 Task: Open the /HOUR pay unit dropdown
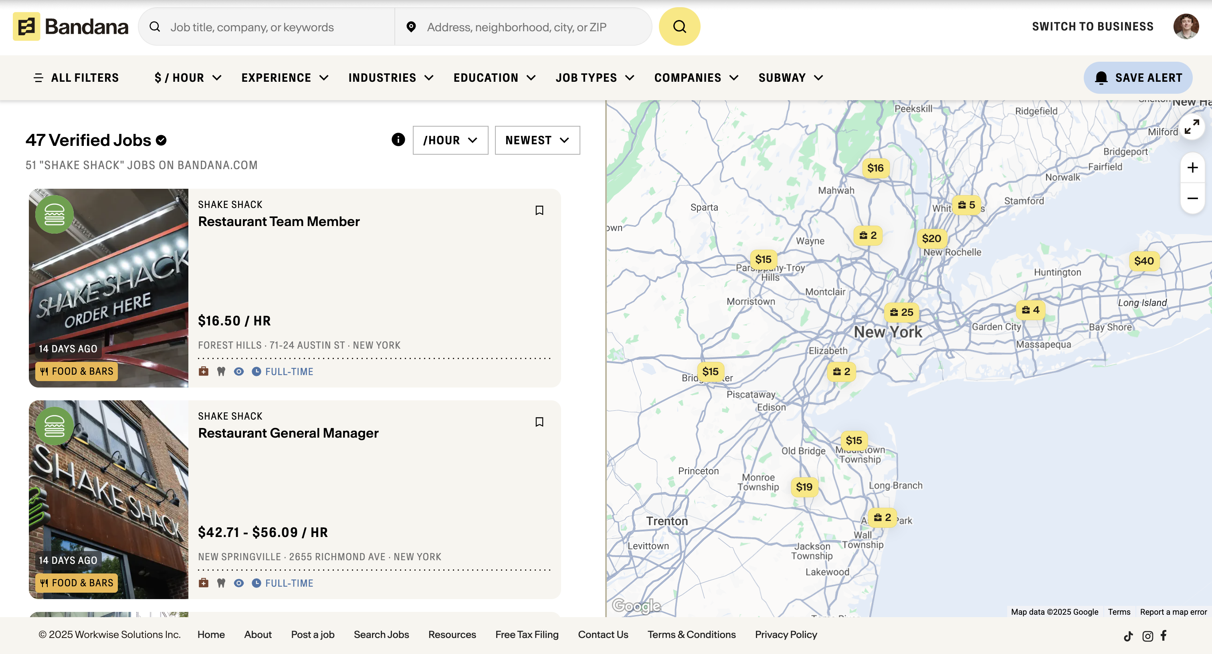pyautogui.click(x=450, y=140)
